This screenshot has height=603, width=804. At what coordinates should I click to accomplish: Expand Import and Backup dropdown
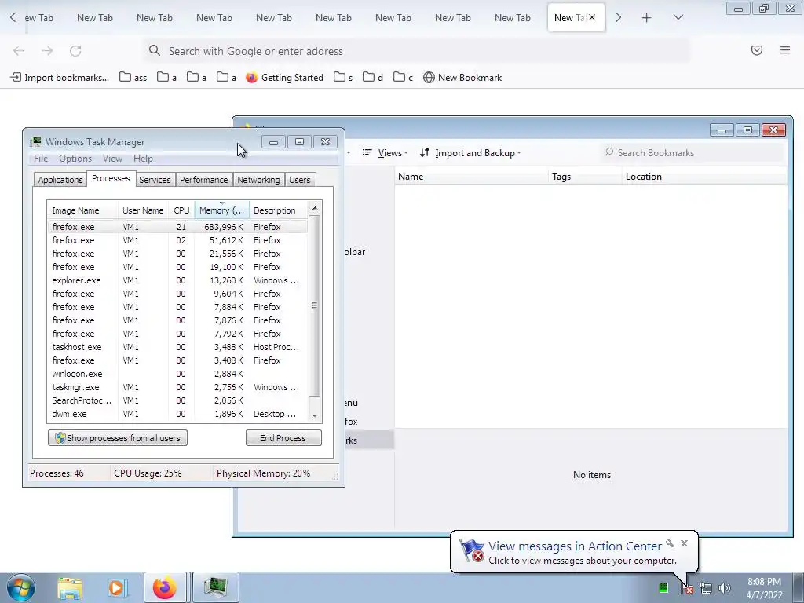point(470,153)
